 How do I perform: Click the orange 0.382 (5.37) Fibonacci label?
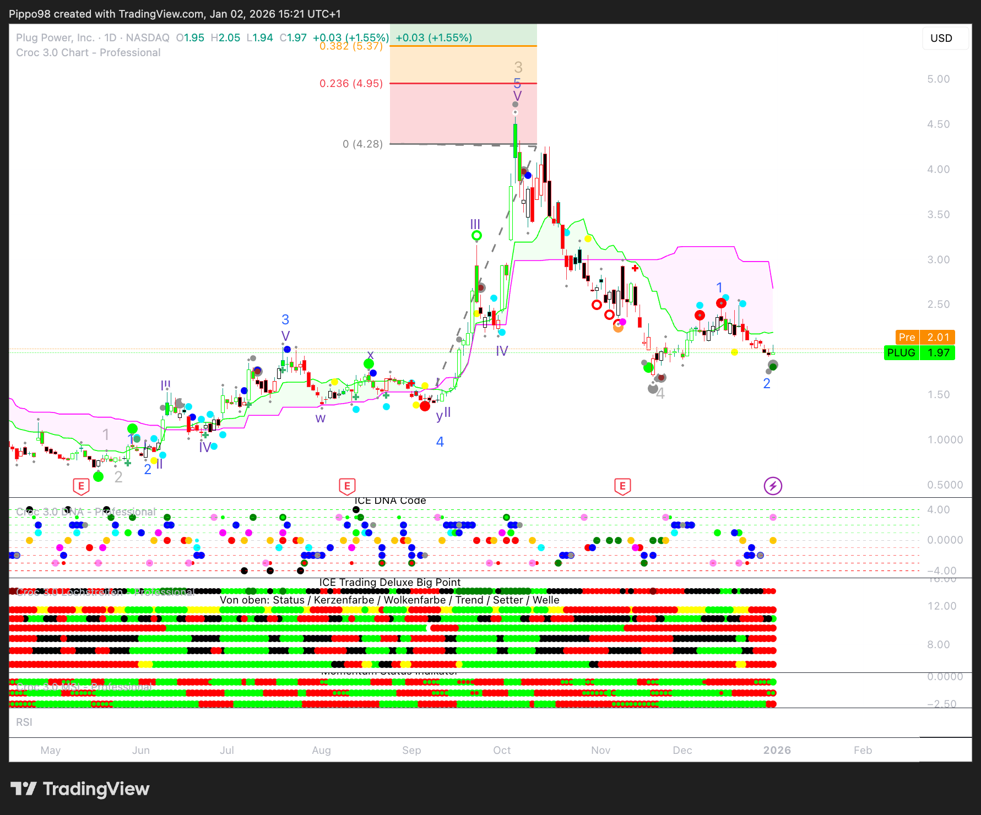point(351,46)
